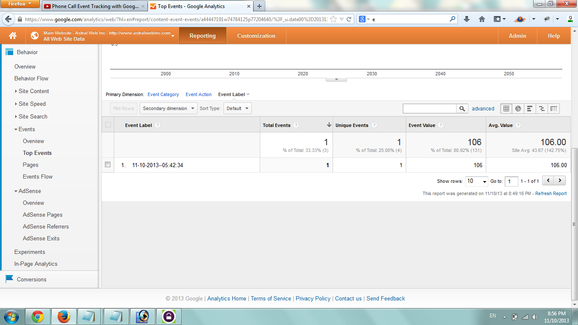Open In-Page Analytics report
578x325 pixels.
(36, 264)
